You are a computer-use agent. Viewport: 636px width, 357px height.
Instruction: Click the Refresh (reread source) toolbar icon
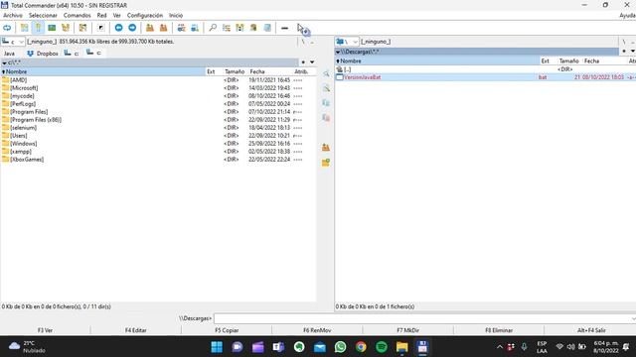pos(7,28)
